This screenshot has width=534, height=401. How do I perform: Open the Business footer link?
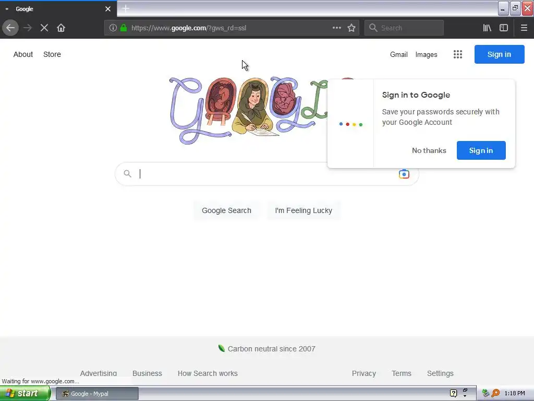coord(147,373)
